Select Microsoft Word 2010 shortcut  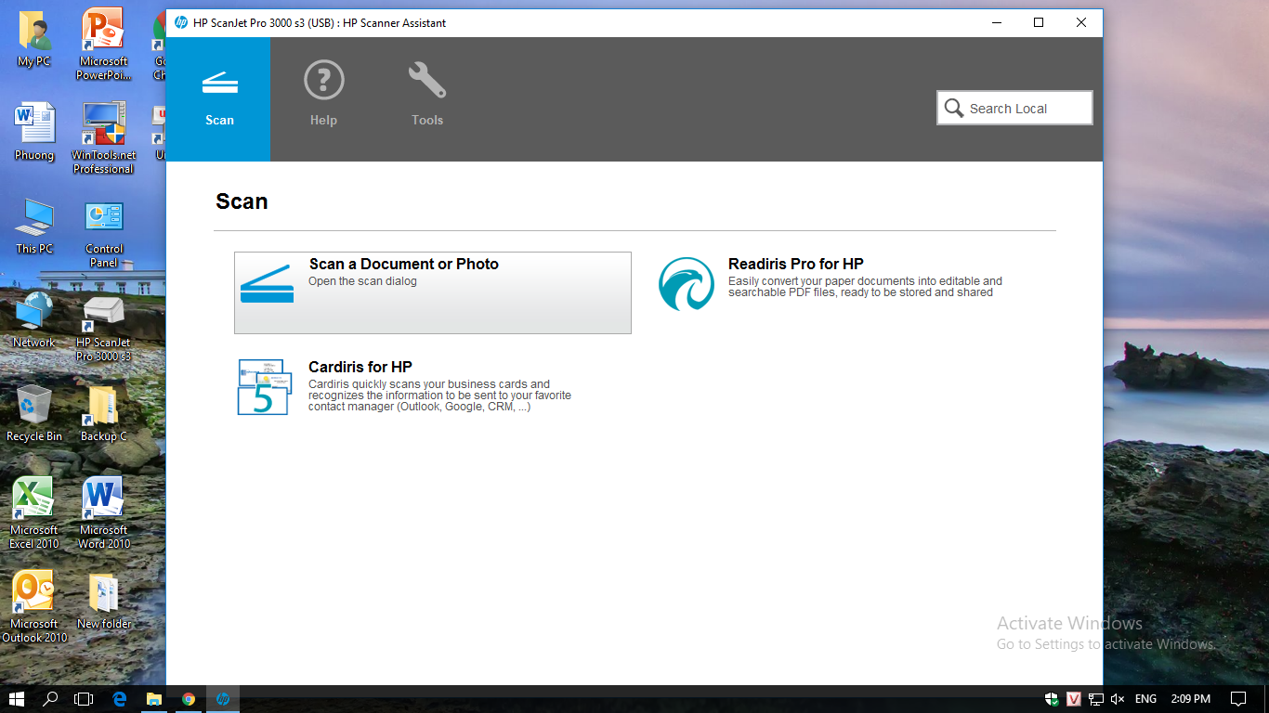(103, 512)
